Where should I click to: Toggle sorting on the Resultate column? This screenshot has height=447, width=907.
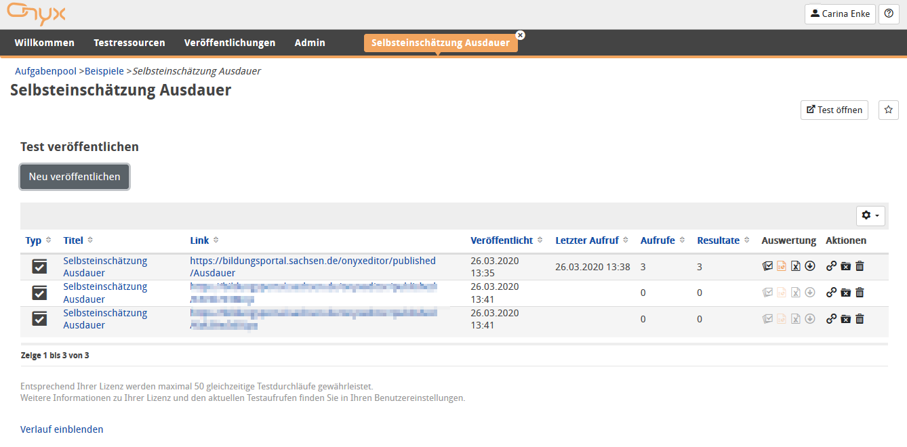pos(747,240)
